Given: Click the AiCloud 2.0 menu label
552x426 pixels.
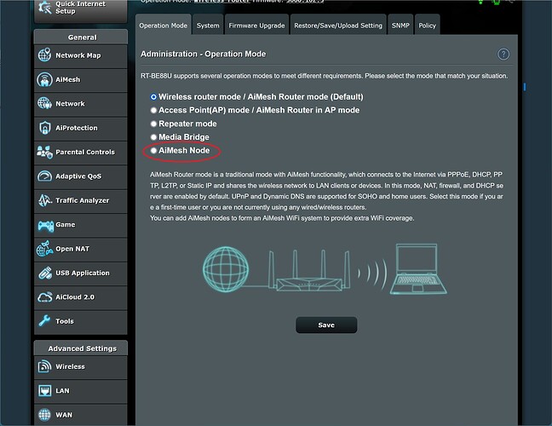Looking at the screenshot, I should (x=75, y=297).
